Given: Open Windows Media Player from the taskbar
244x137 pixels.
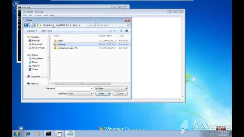Looking at the screenshot, I should coord(38,134).
